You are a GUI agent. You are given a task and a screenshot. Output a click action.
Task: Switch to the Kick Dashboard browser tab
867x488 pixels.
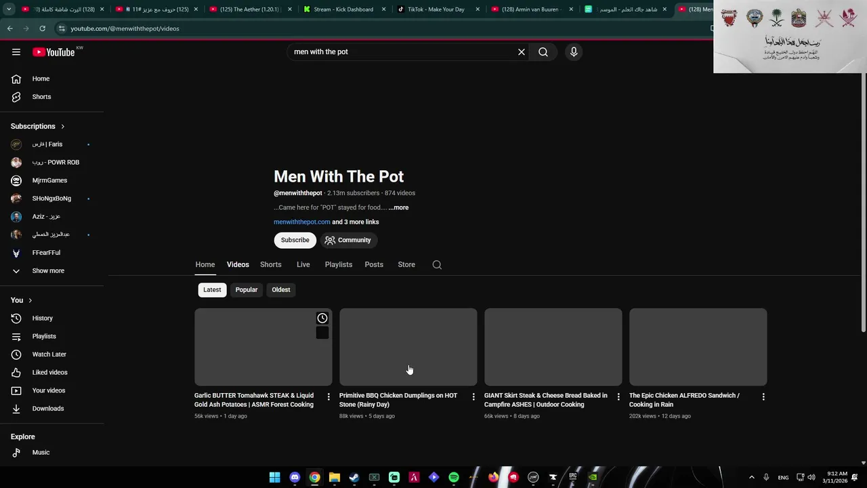[x=343, y=9]
